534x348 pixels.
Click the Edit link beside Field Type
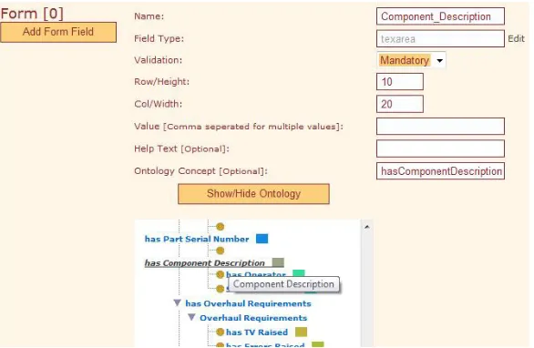(516, 38)
